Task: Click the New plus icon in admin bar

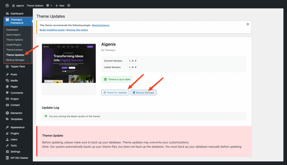Action: (57, 6)
